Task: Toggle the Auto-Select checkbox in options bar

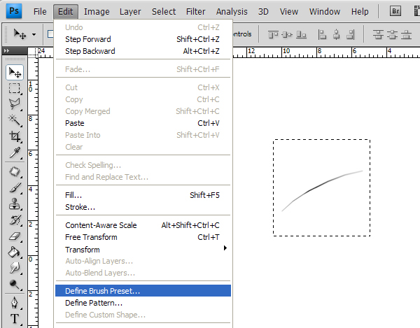Action: pos(50,34)
